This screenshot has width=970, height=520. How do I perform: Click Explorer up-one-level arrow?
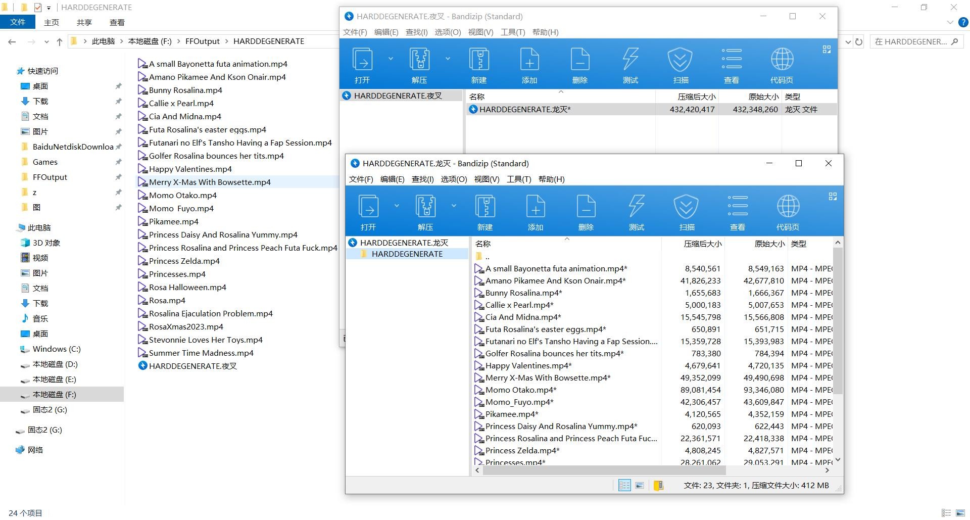[60, 41]
